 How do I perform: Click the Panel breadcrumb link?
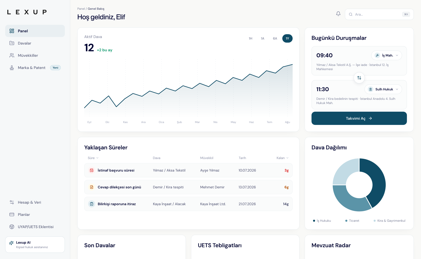pyautogui.click(x=81, y=9)
